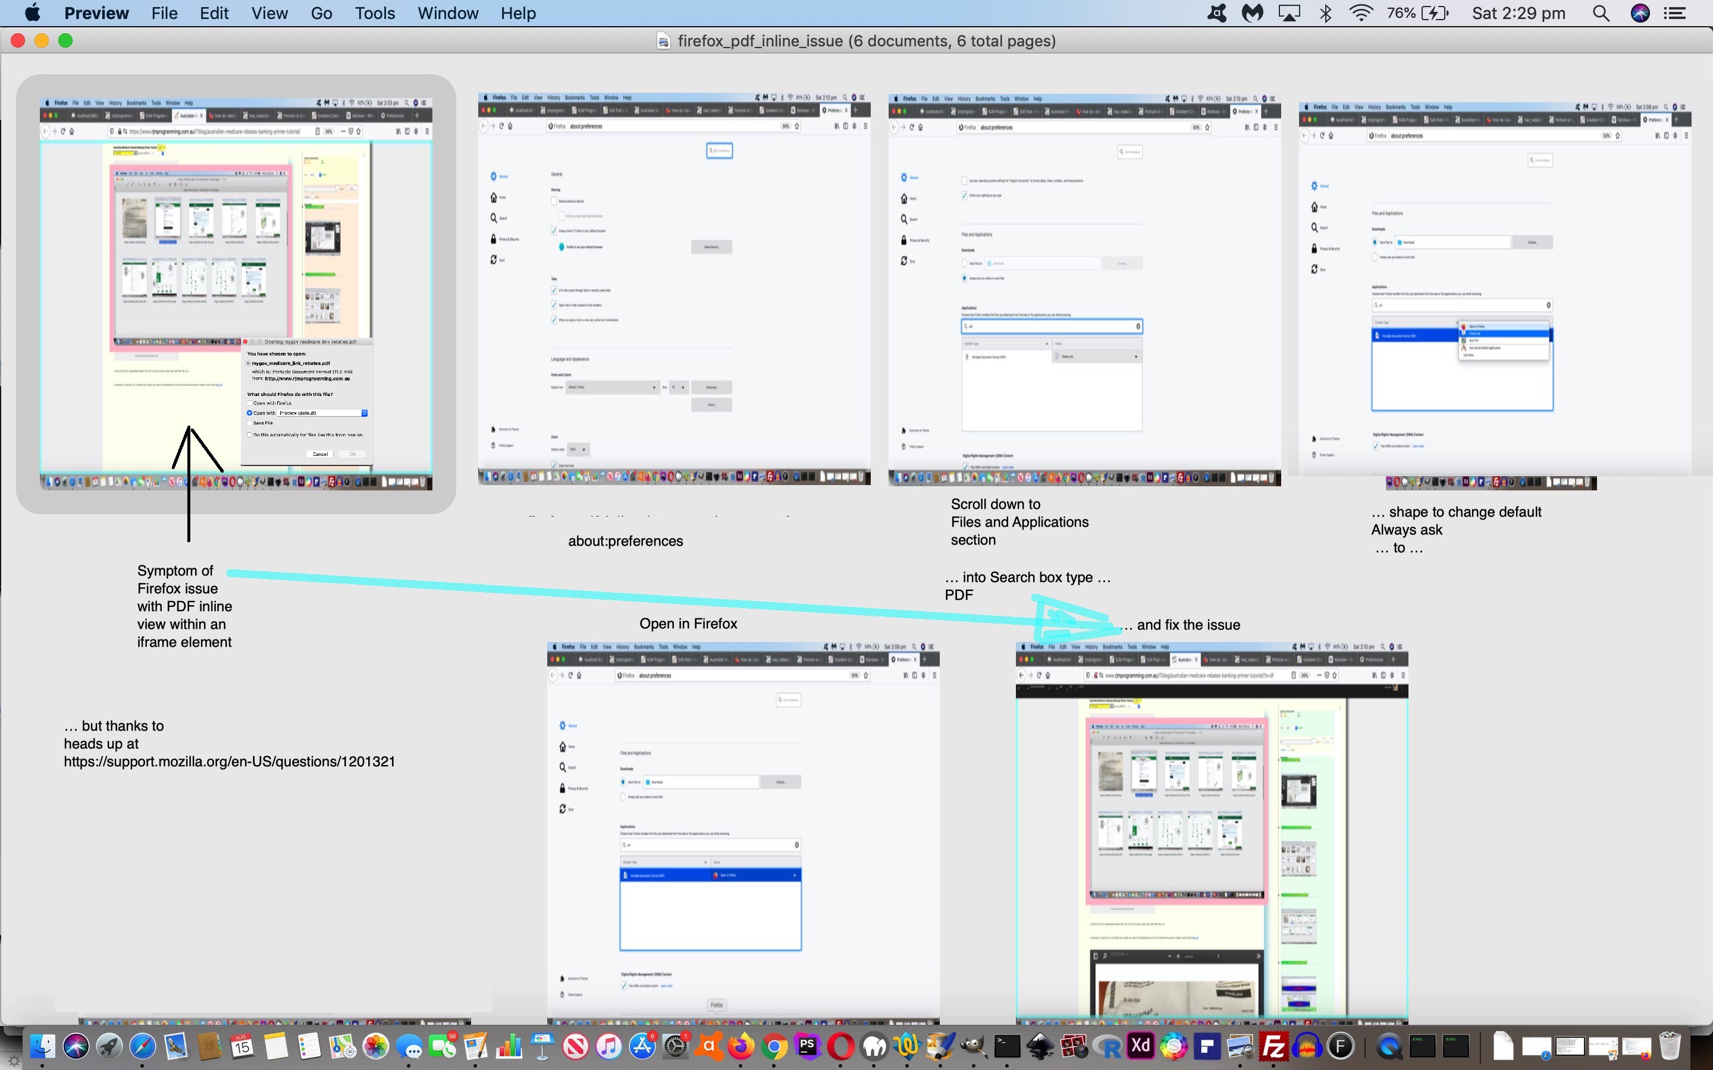Open the Window menu
The image size is (1713, 1070).
448,14
